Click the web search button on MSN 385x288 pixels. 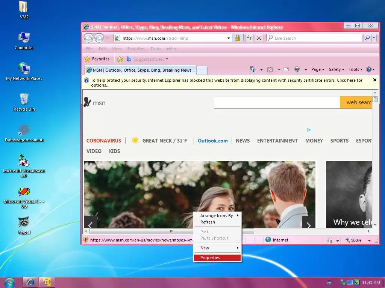(x=356, y=102)
